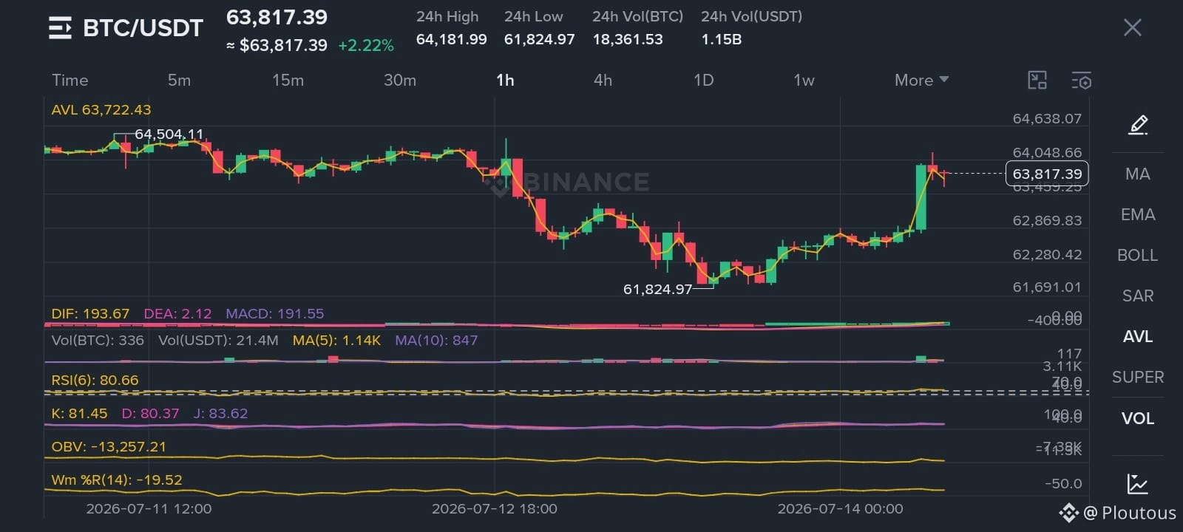
Task: Toggle the AVL indicator
Action: 1137,337
